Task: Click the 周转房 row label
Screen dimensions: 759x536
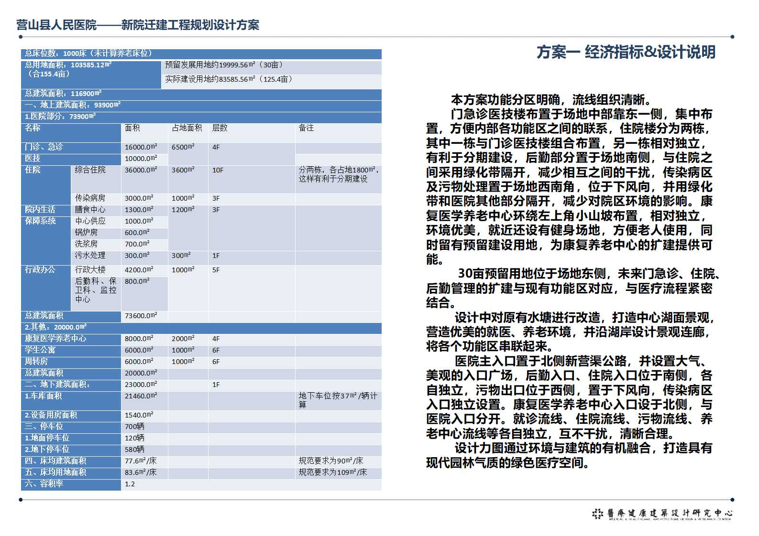Action: pyautogui.click(x=36, y=362)
